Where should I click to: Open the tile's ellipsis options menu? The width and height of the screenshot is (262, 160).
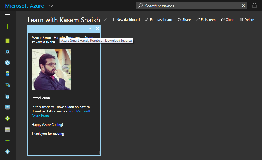(90, 28)
